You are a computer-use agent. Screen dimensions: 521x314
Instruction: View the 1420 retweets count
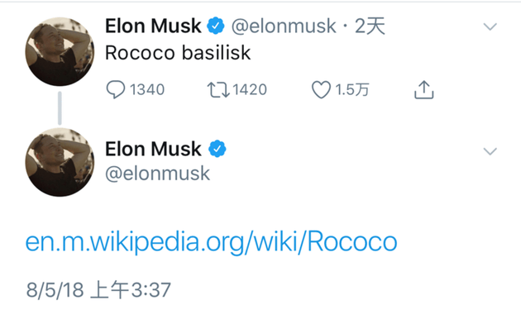click(250, 89)
